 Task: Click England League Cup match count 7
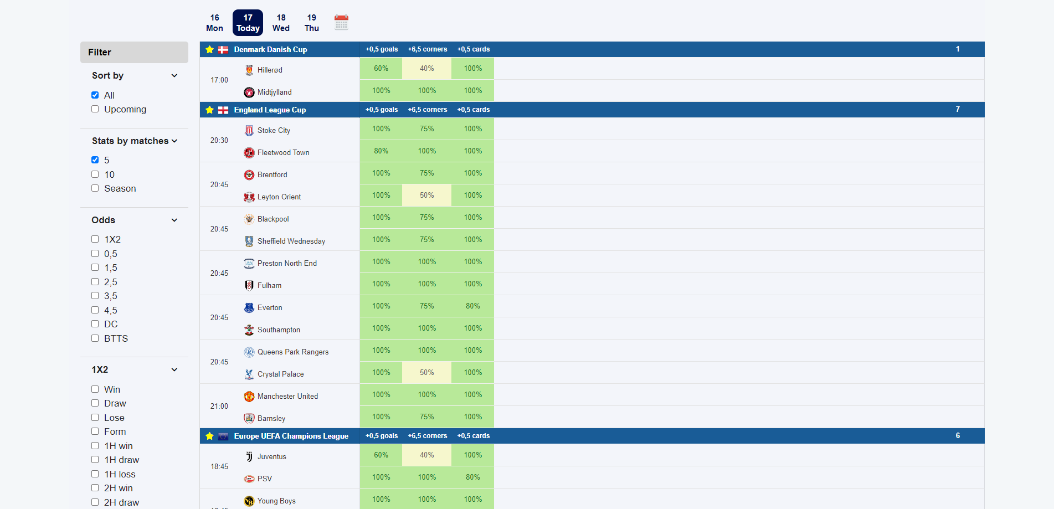click(x=958, y=109)
